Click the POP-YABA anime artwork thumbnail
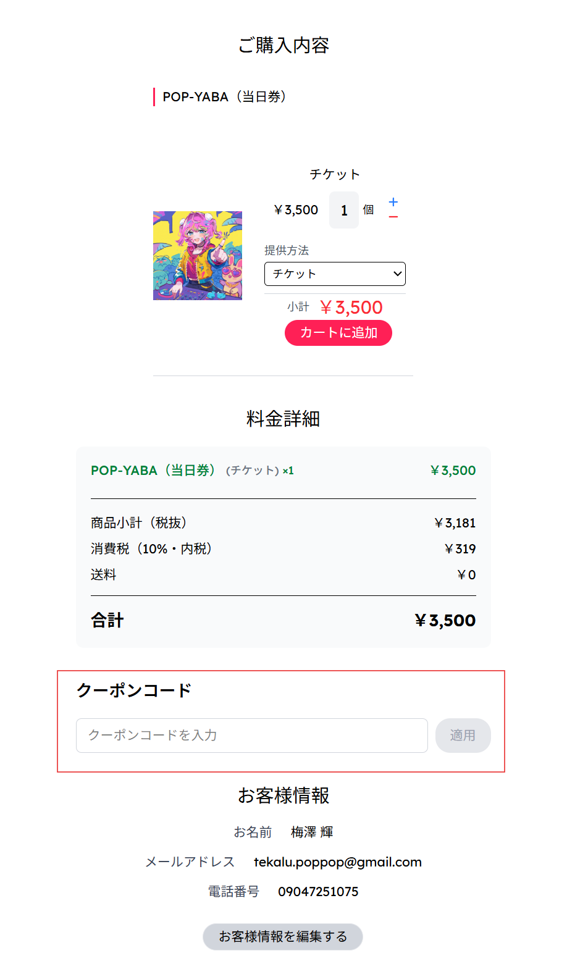The height and width of the screenshot is (969, 567). [x=198, y=256]
